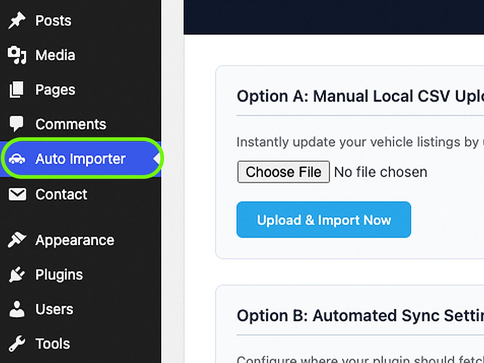Click the Plugins plug icon
Screen dimensions: 484x363
click(x=17, y=275)
